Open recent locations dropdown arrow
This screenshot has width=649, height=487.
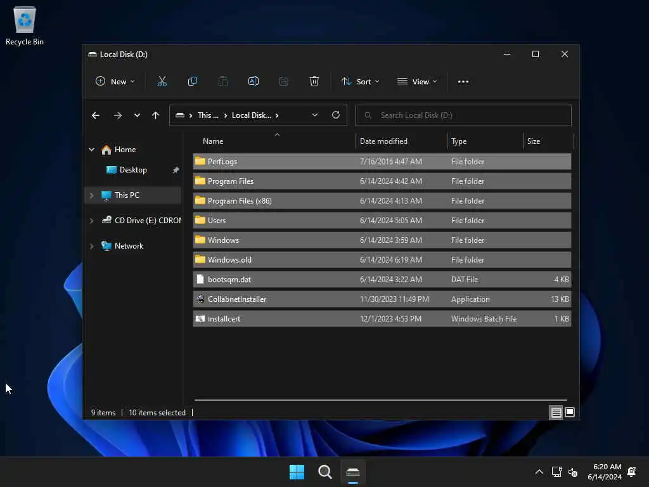click(137, 115)
